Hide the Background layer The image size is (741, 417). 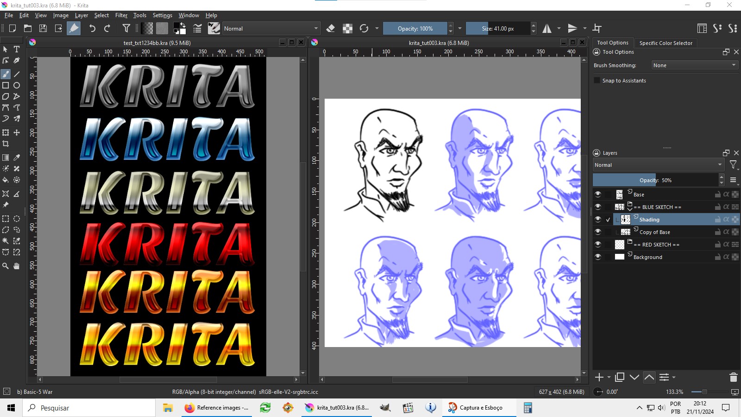coord(598,257)
